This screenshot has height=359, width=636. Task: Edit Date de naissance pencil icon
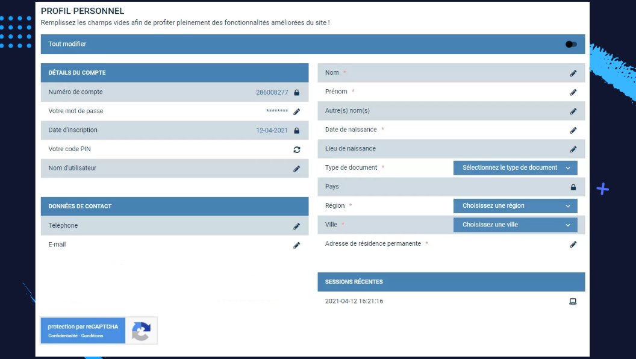click(573, 130)
